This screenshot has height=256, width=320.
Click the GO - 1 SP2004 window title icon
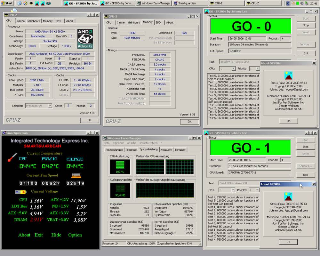pos(206,133)
